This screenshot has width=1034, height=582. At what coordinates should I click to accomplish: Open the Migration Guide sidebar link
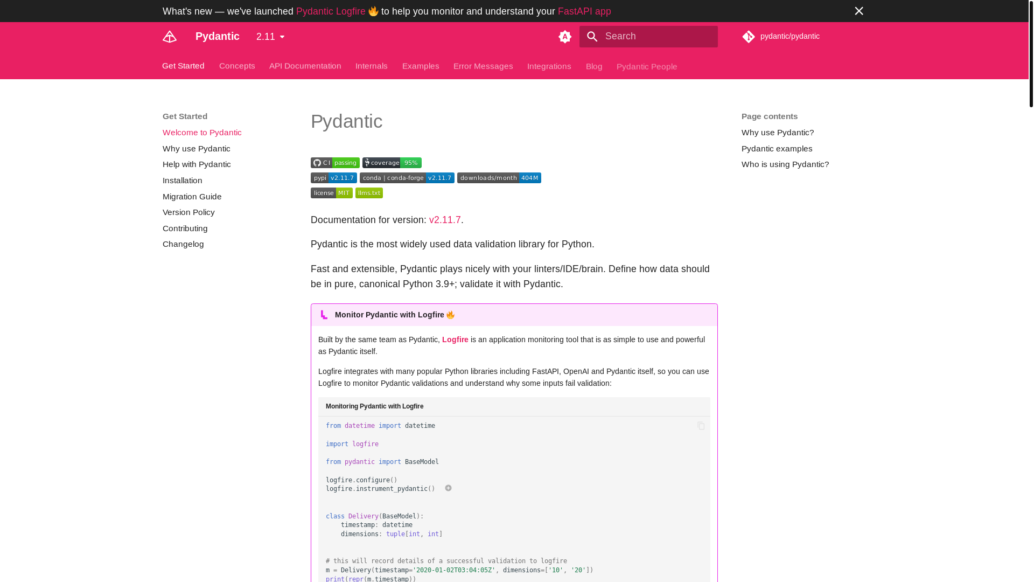[x=192, y=197]
